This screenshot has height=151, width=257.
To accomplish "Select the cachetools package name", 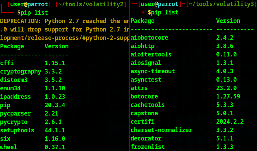I will (x=148, y=105).
